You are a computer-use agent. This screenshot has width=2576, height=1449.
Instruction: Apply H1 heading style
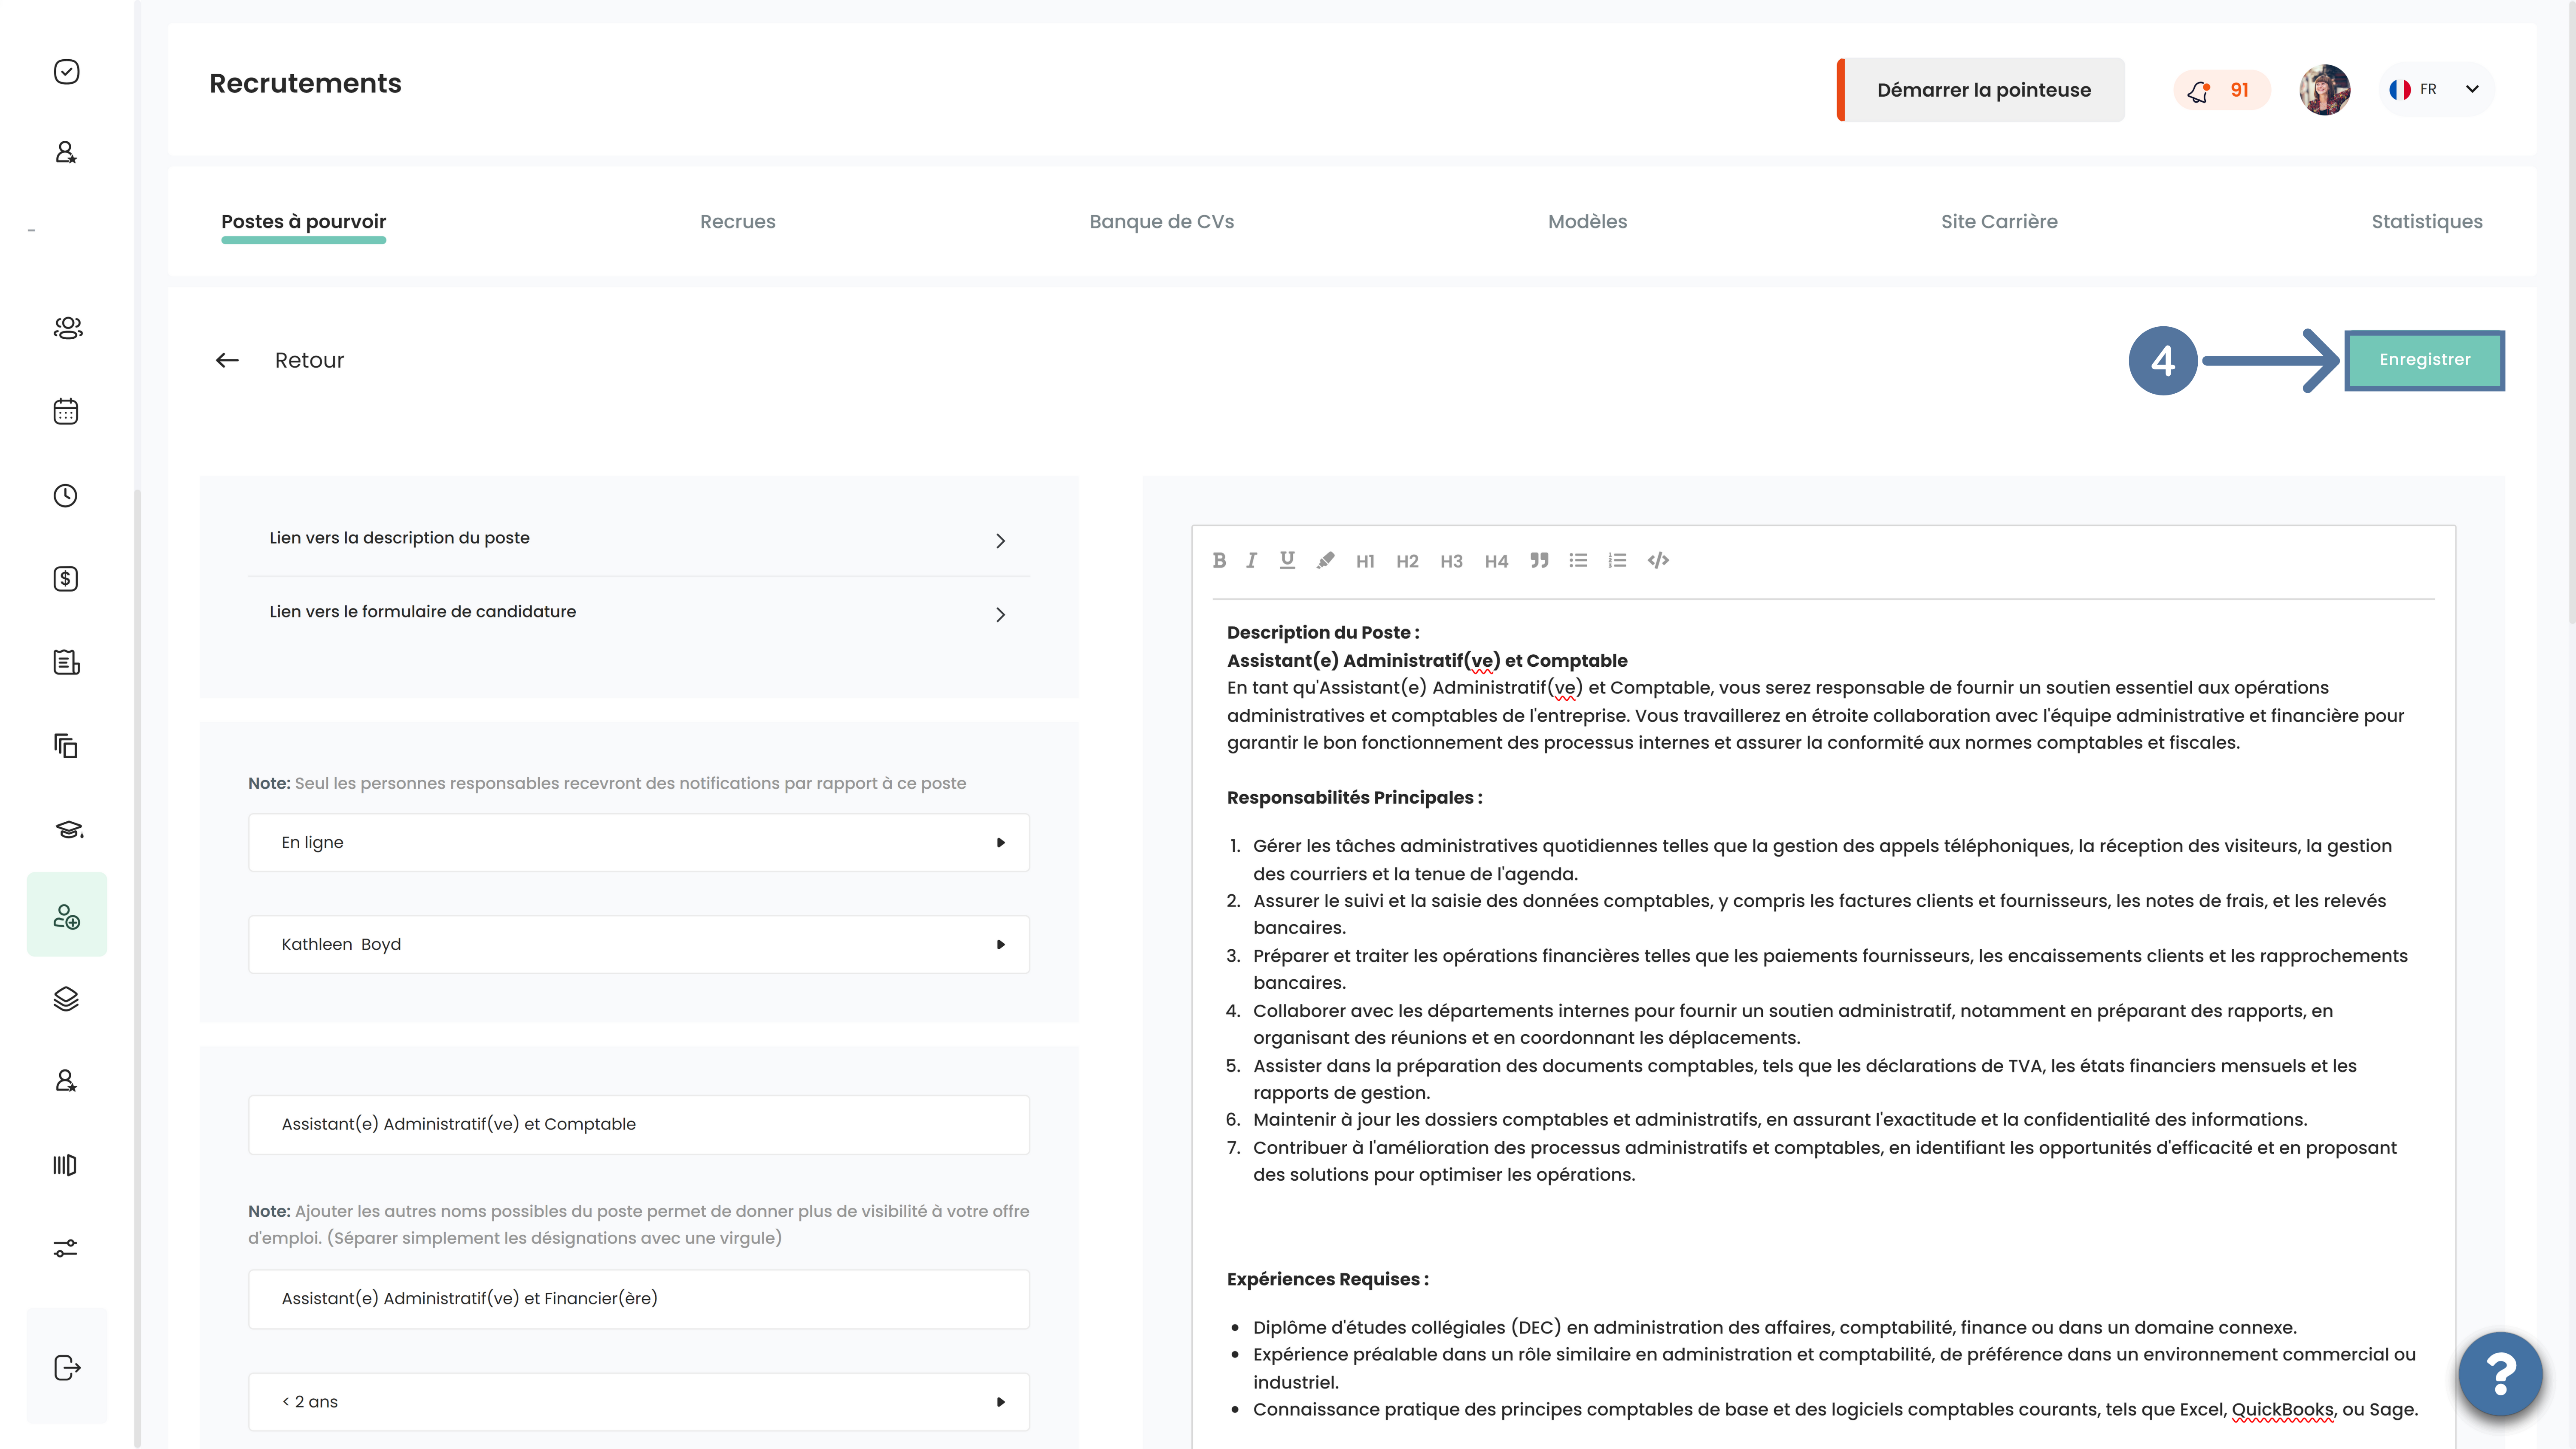1365,562
